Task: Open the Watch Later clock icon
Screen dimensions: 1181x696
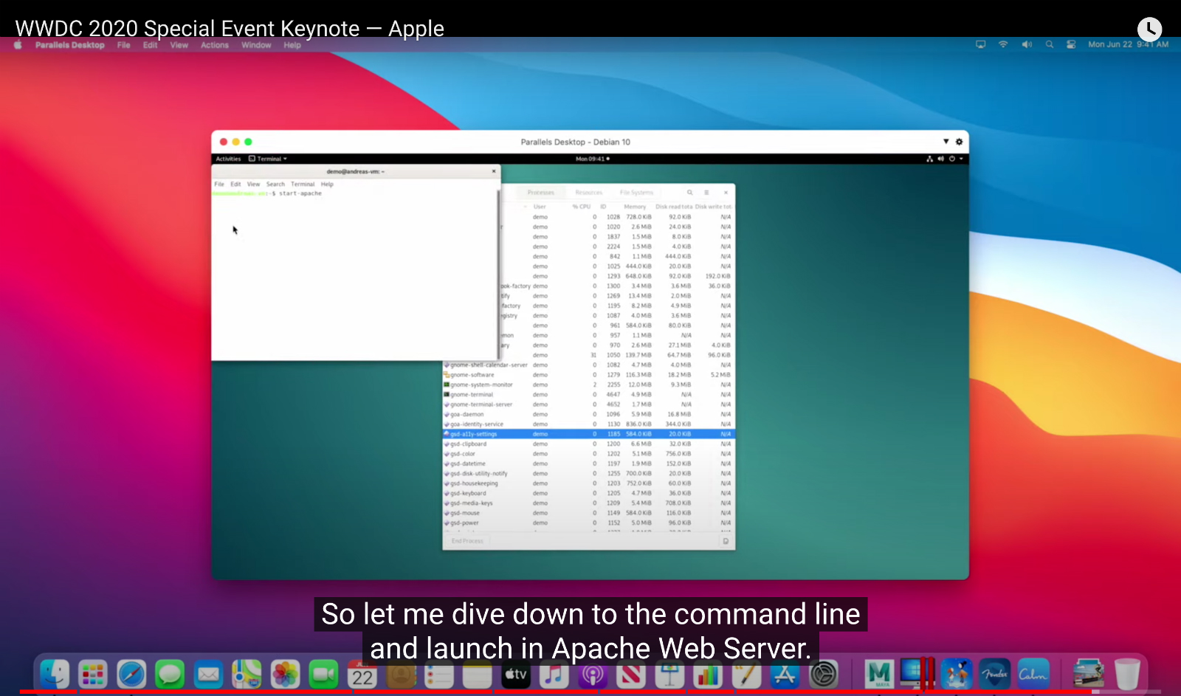Action: point(1149,29)
